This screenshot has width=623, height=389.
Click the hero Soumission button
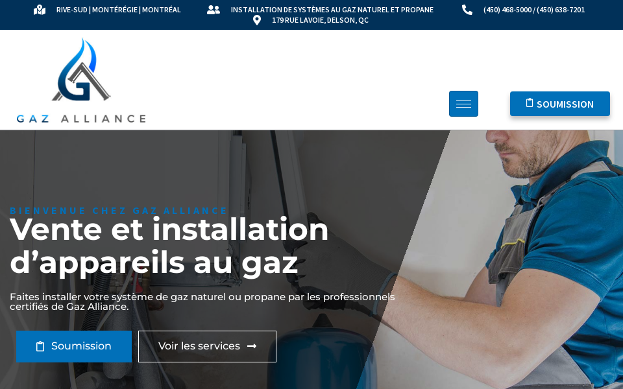(74, 346)
